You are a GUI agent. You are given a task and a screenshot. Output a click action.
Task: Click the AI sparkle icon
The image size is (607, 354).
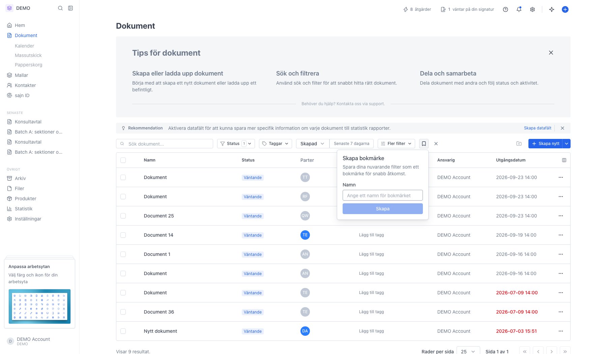552,9
